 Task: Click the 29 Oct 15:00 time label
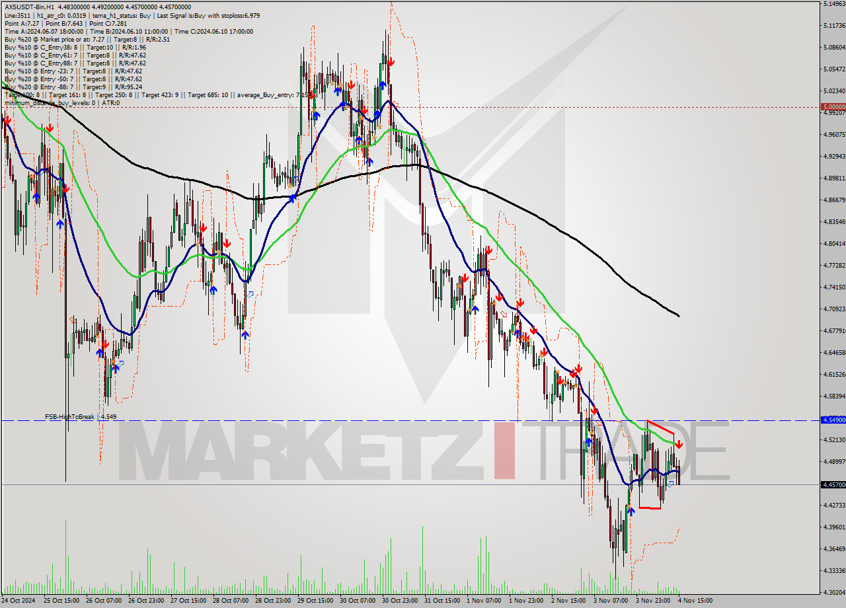click(x=314, y=601)
